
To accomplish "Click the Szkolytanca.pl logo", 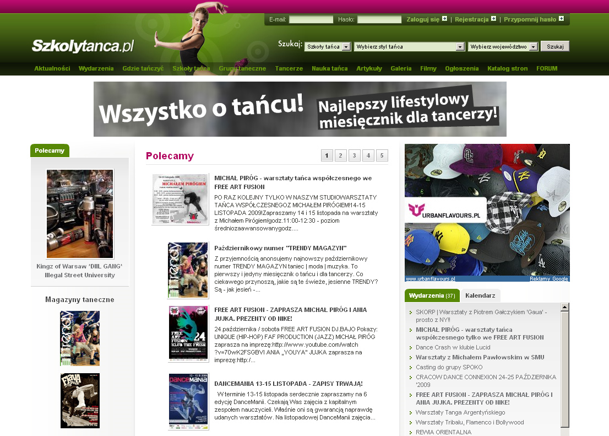I will click(x=83, y=46).
